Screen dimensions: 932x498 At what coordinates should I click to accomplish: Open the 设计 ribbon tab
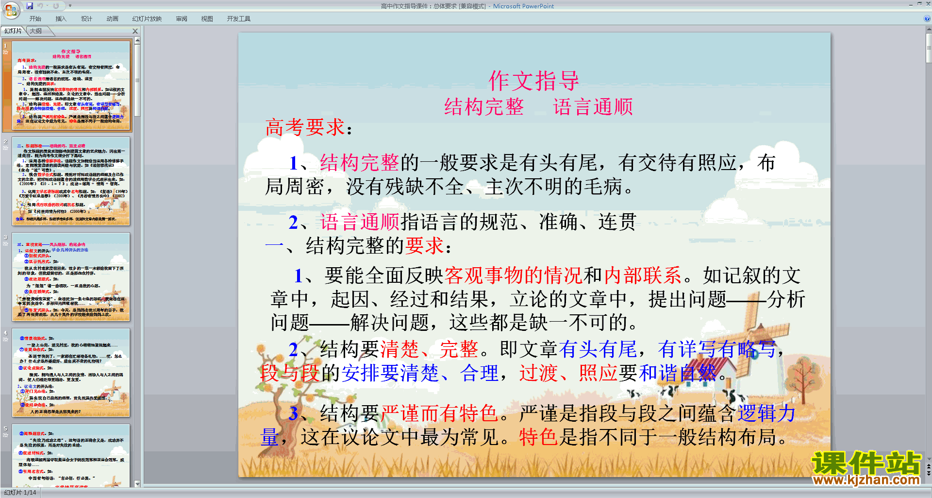(x=86, y=19)
